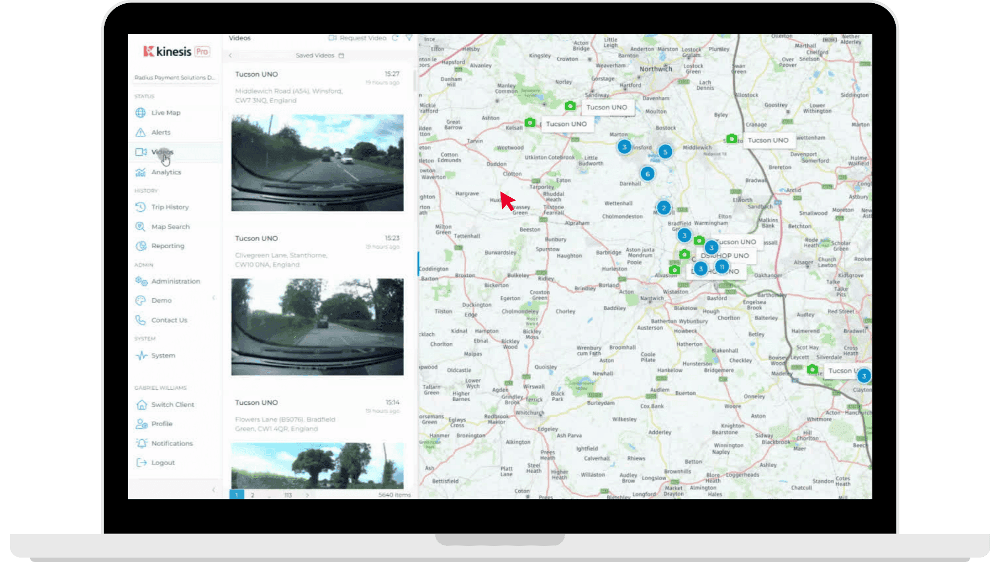
Task: Click the Notifications bell icon
Action: click(x=141, y=443)
